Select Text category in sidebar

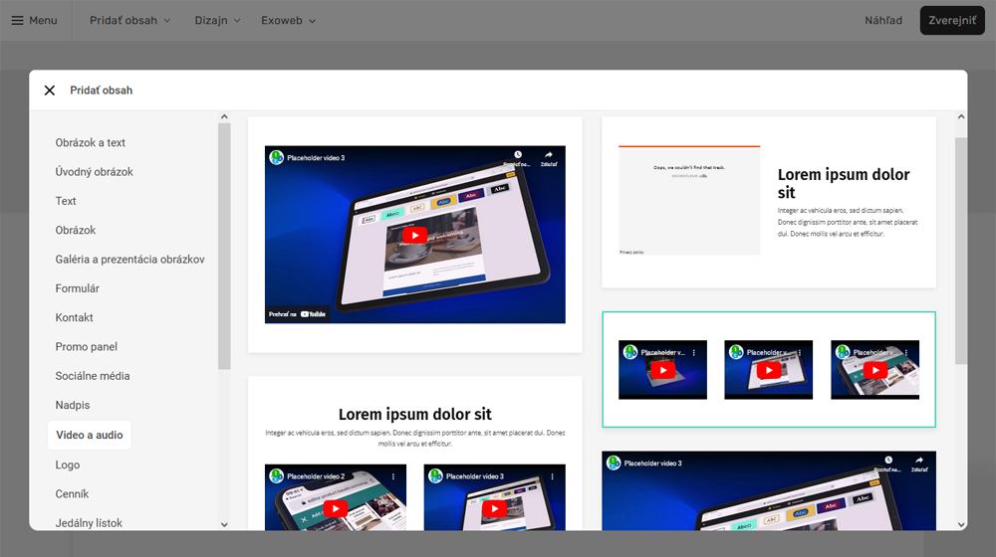66,201
